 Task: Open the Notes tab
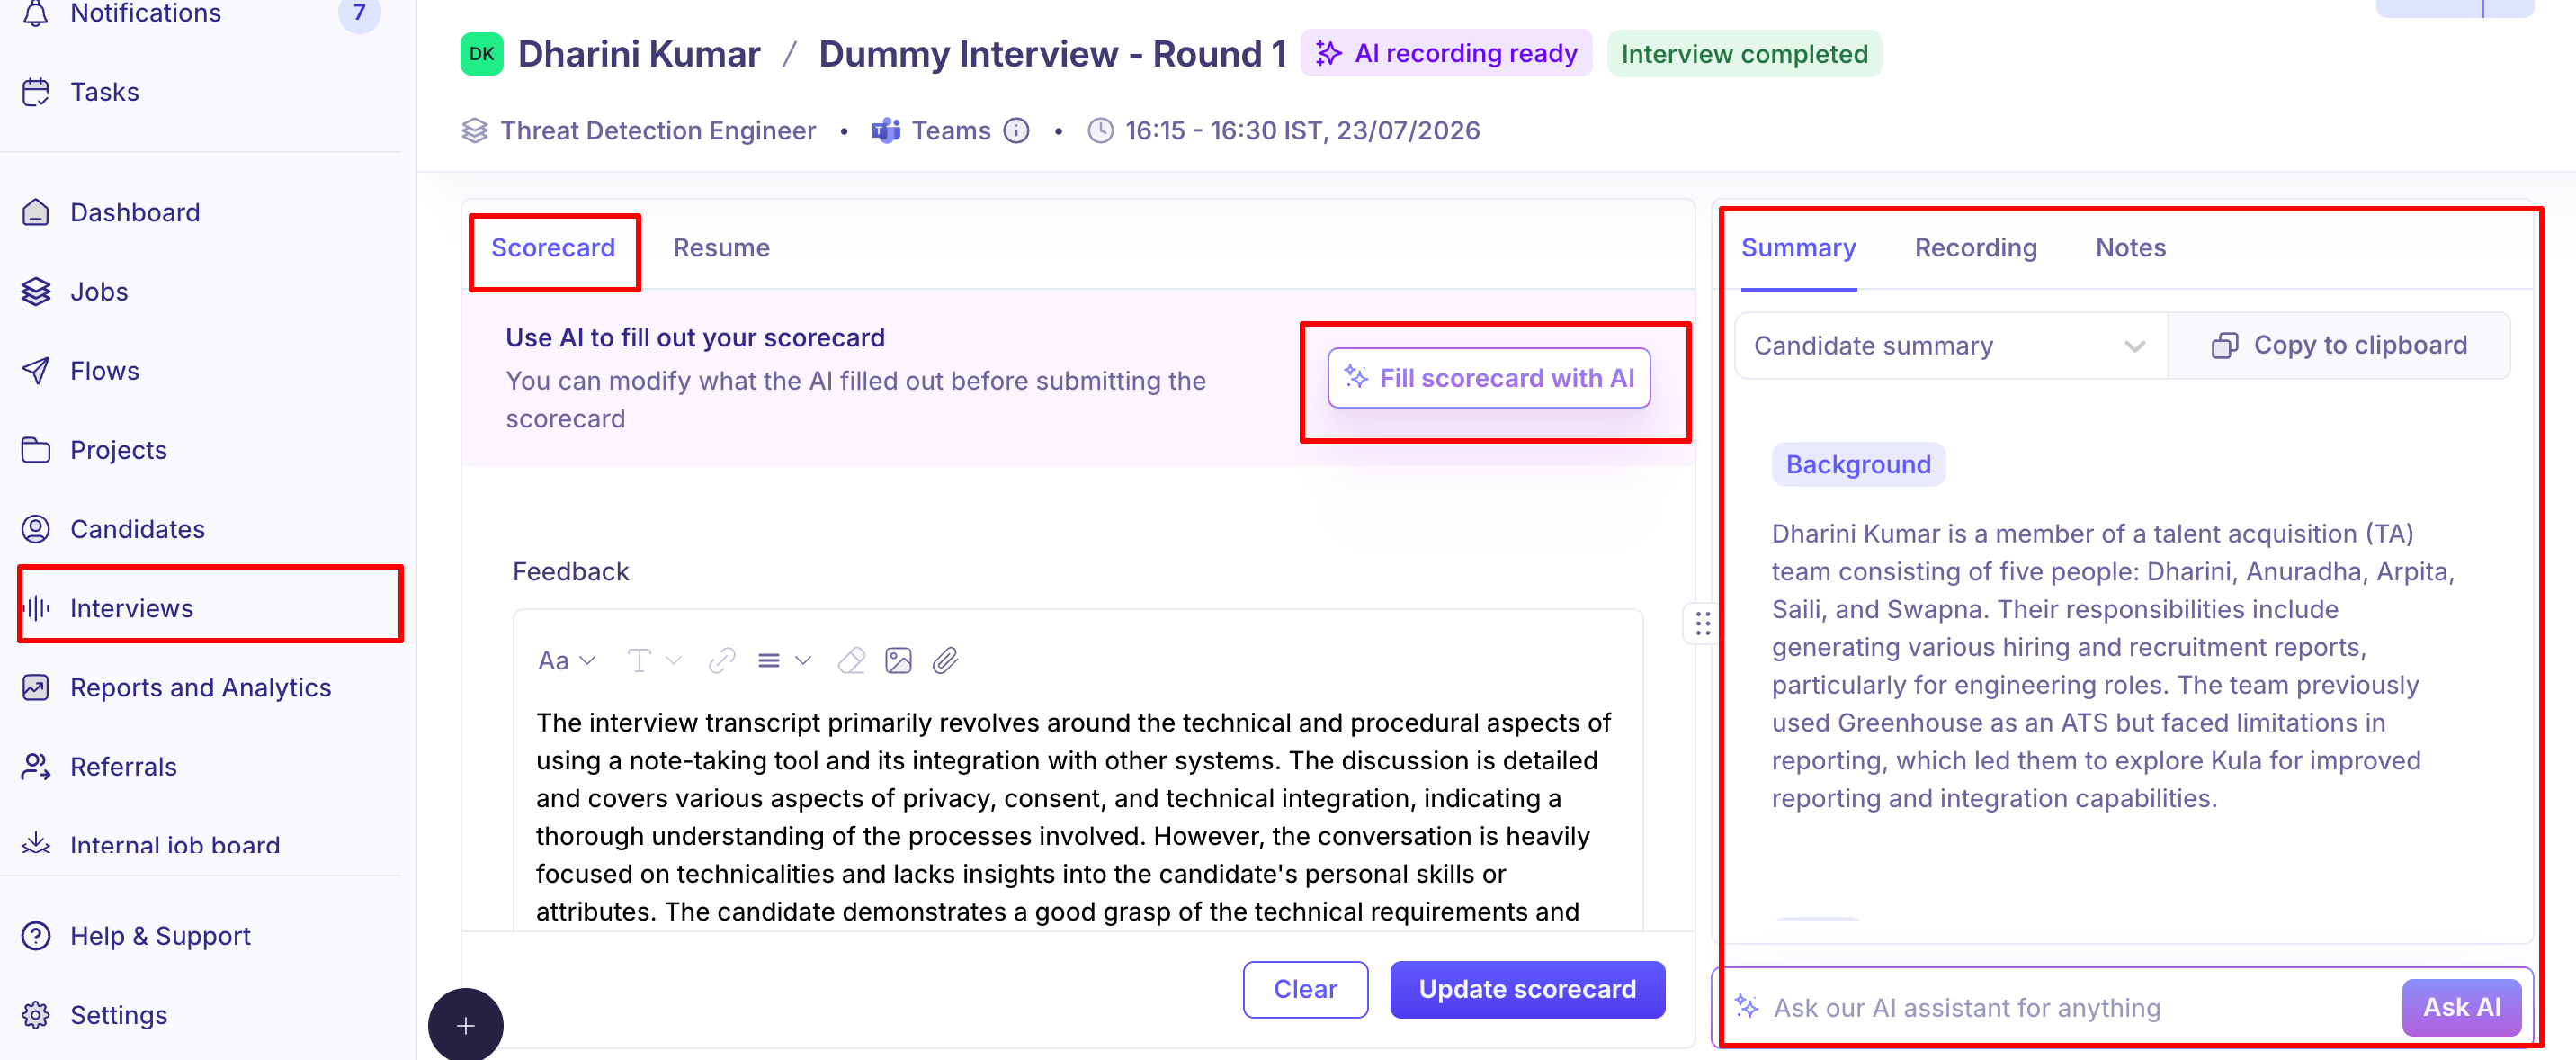point(2130,248)
